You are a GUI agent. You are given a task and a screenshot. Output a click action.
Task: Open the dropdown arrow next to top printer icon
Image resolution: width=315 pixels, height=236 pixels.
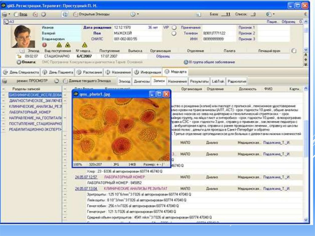(10, 14)
